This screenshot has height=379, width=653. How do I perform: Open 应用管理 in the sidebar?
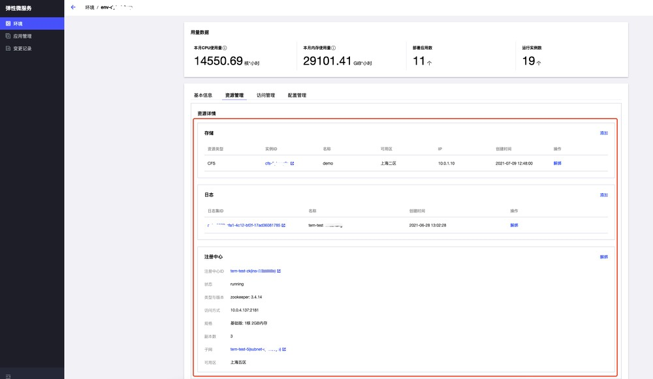22,36
